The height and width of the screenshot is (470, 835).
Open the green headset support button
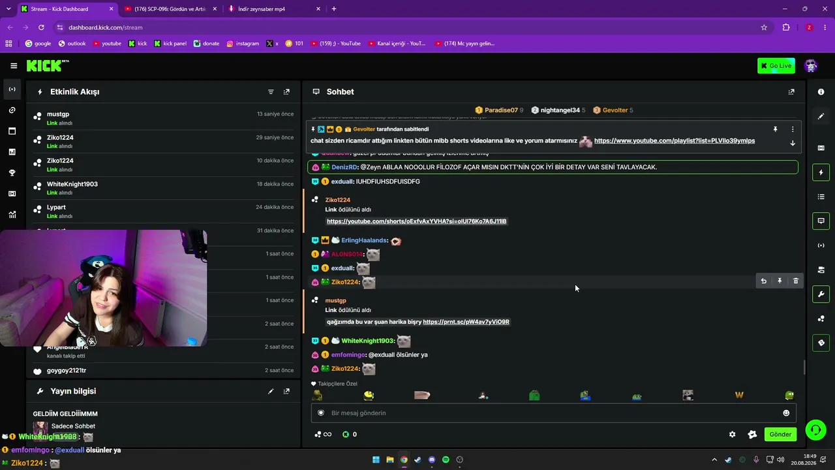click(x=815, y=430)
